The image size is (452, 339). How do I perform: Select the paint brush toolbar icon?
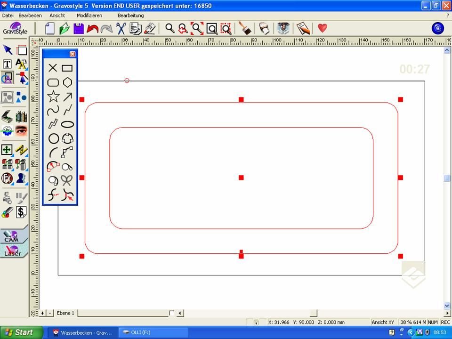click(245, 28)
